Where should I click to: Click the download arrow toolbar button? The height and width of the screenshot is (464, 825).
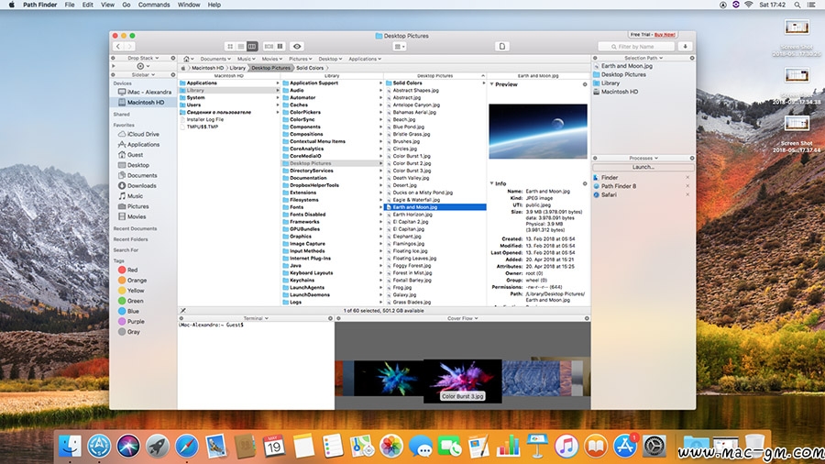pos(685,47)
